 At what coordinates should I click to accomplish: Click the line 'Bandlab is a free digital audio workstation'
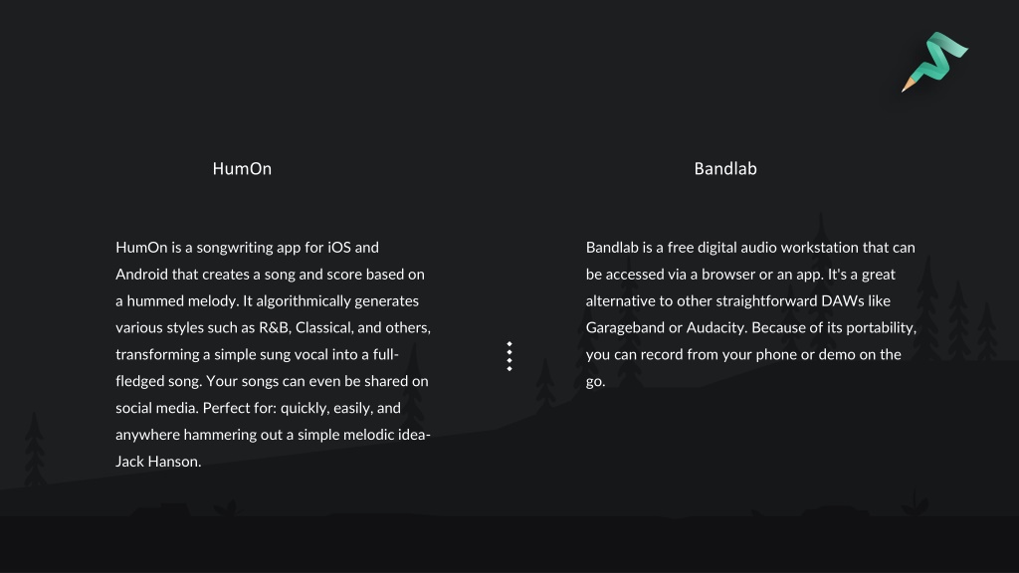750,248
